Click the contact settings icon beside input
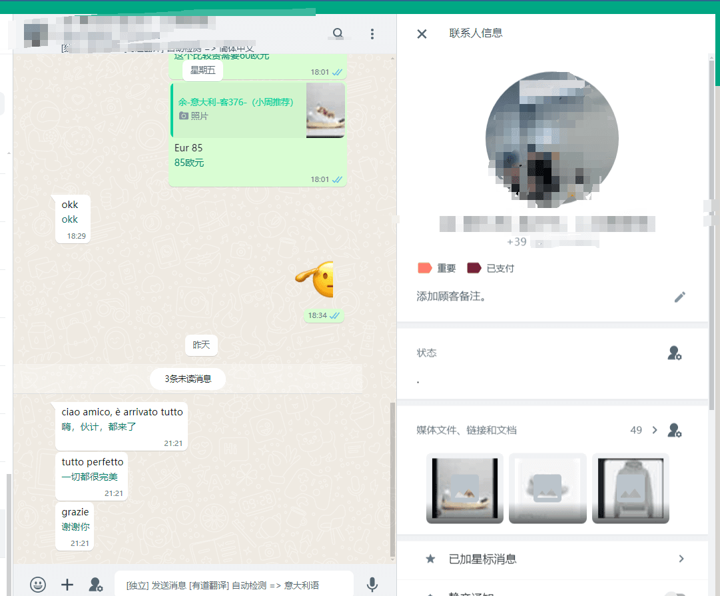This screenshot has height=596, width=720. [96, 585]
